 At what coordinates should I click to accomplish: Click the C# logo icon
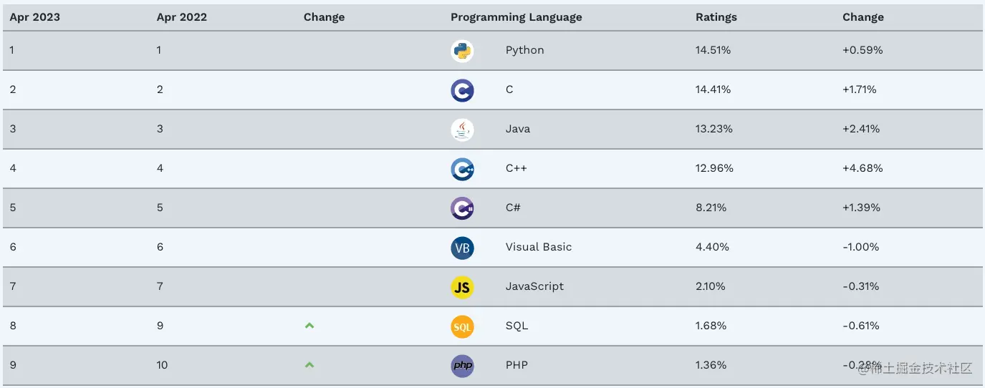tap(462, 208)
